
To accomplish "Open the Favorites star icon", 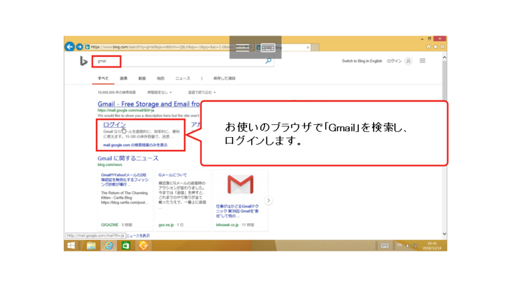I will (x=436, y=47).
